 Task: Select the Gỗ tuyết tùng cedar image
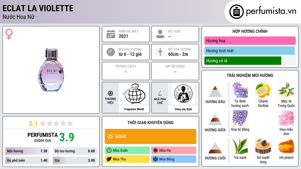coord(263,146)
